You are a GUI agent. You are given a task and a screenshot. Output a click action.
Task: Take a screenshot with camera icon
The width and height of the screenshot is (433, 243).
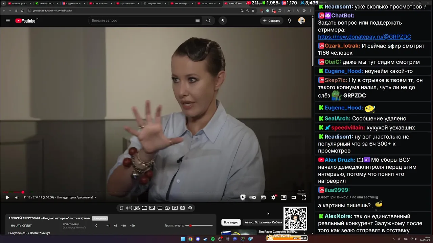[x=182, y=208]
